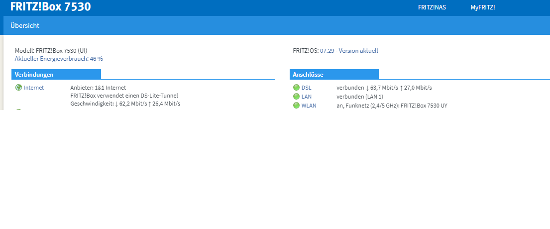Click FRITZ!OS version 07.29 link
550x229 pixels.
tap(328, 51)
